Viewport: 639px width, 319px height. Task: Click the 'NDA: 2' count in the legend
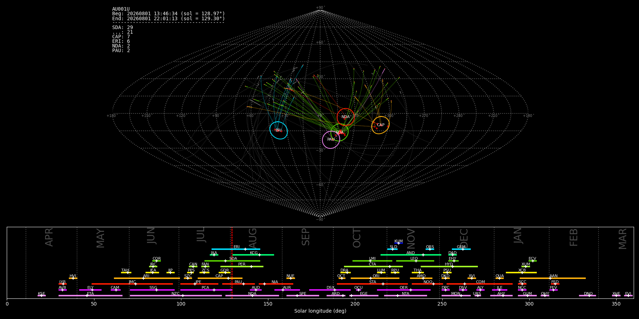point(121,46)
